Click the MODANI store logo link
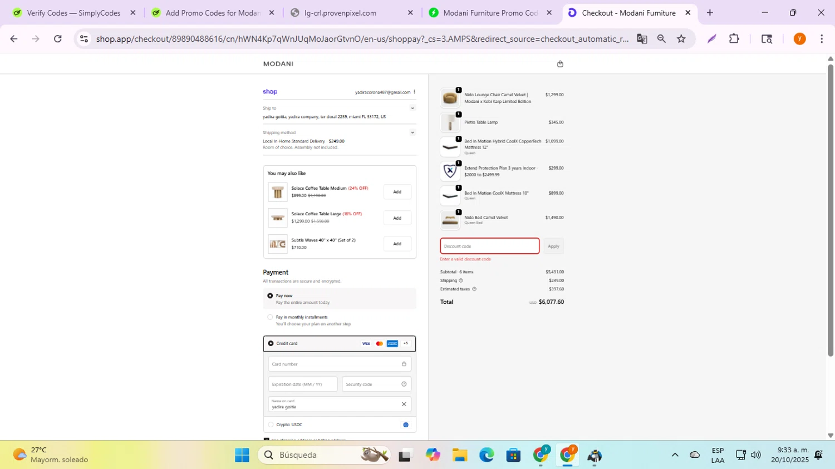Image resolution: width=835 pixels, height=469 pixels. pyautogui.click(x=278, y=64)
